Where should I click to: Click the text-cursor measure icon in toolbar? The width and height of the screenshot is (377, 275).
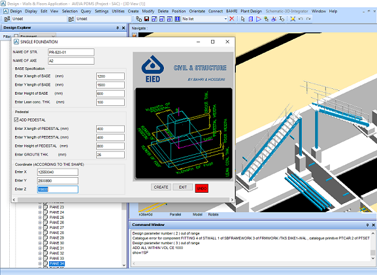point(282,19)
